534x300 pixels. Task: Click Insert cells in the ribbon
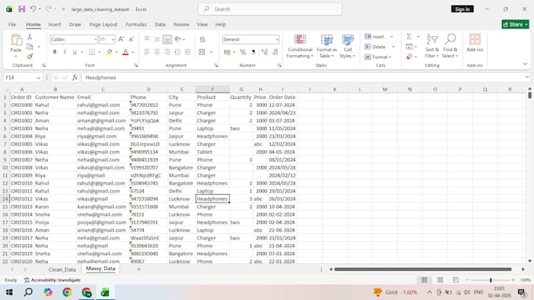(x=375, y=37)
